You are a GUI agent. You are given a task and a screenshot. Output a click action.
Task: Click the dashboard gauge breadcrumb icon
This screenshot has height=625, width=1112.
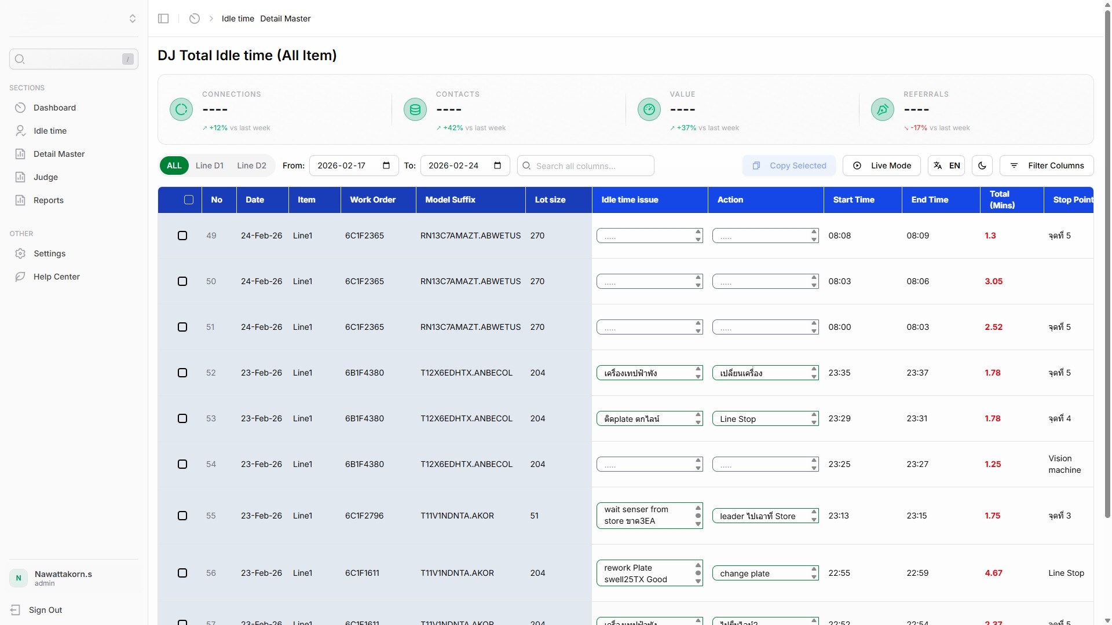[x=195, y=19]
